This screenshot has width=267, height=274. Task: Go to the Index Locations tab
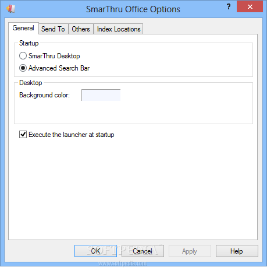click(119, 29)
